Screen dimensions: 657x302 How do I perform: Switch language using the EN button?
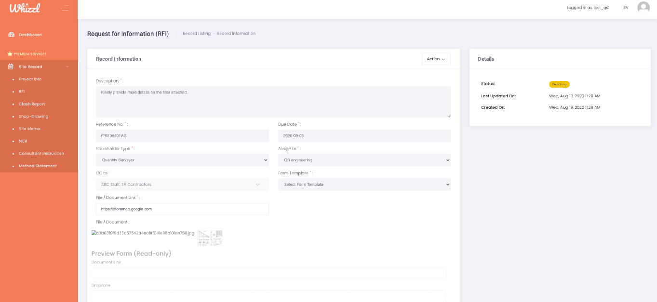pyautogui.click(x=626, y=8)
